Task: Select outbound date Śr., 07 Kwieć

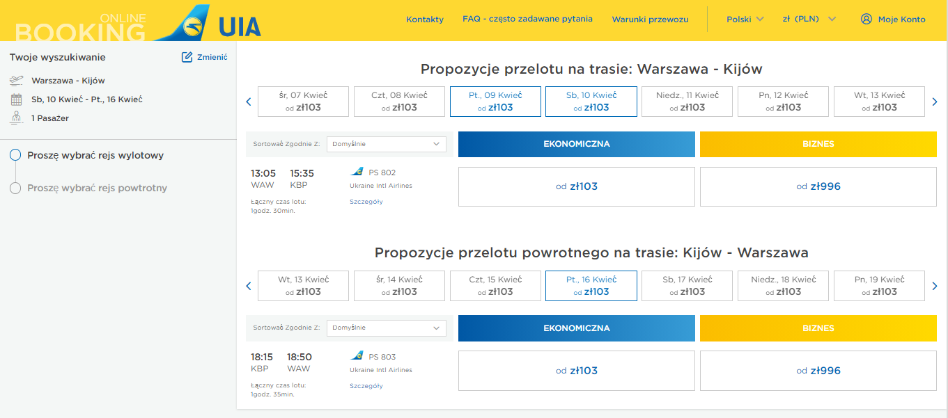Action: 303,102
